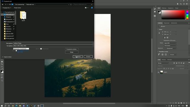Click the Save a Copy button
The height and width of the screenshot is (107, 190).
click(x=72, y=49)
